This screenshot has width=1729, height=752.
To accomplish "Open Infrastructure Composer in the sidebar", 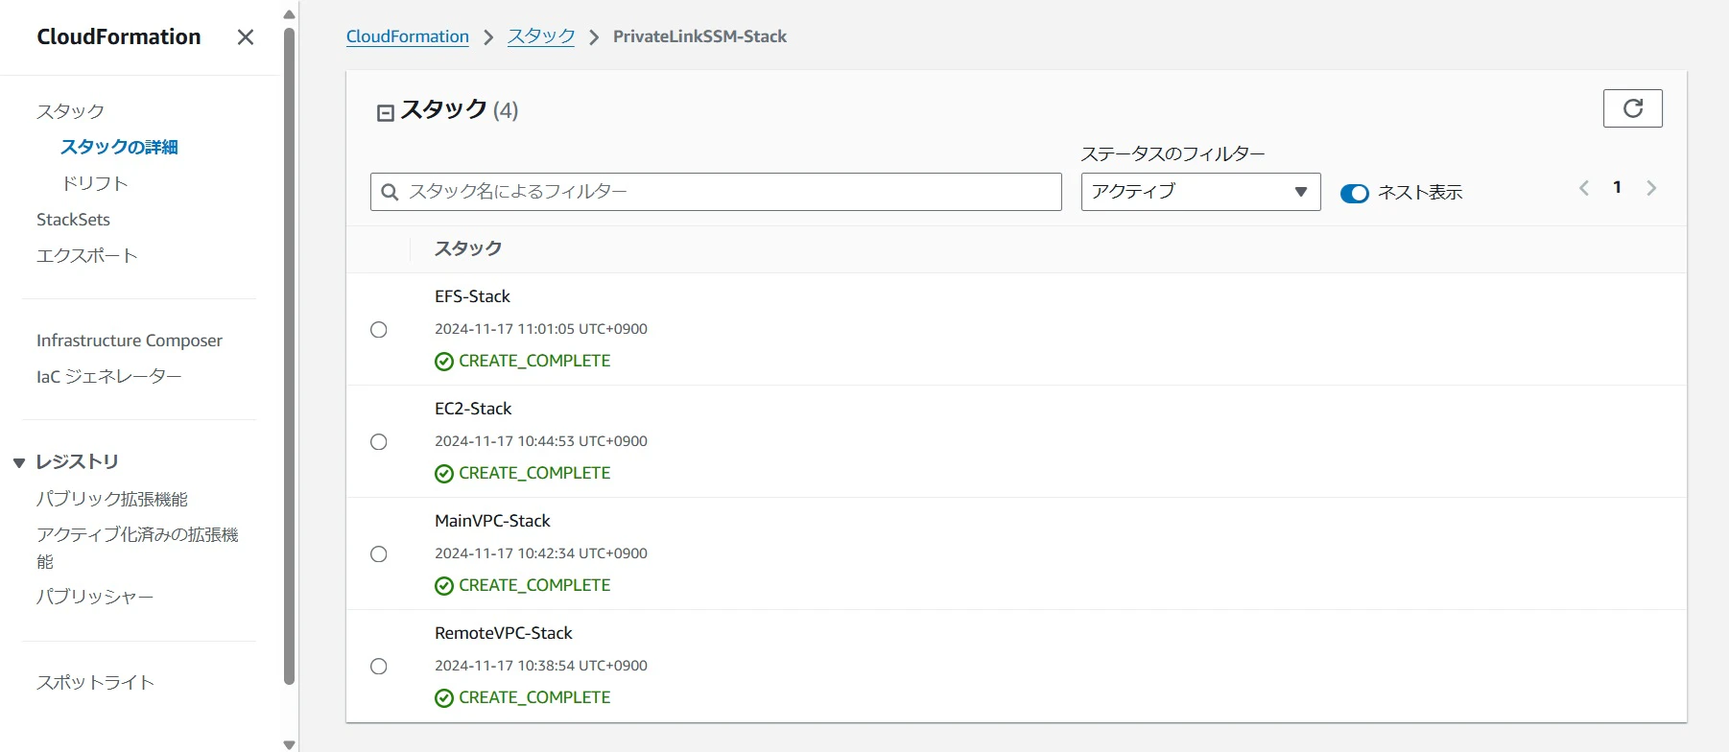I will click(x=130, y=341).
